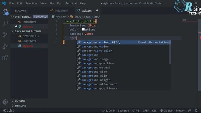Choose the background-clip suggestion
Viewport: 201px width, 113px height.
123,76
